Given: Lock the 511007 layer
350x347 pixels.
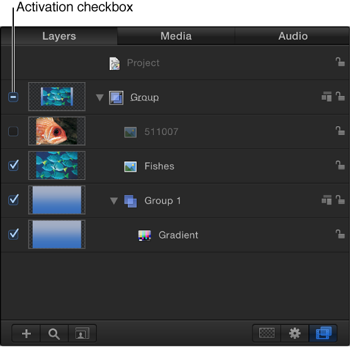Looking at the screenshot, I should [x=340, y=131].
